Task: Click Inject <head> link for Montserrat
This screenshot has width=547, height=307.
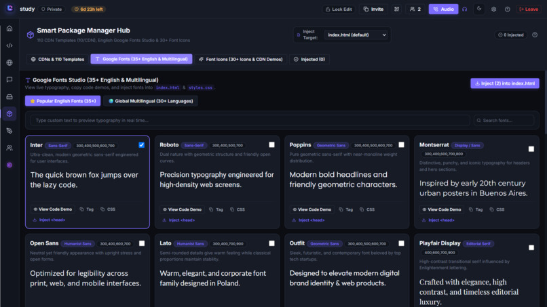Action: tap(438, 220)
